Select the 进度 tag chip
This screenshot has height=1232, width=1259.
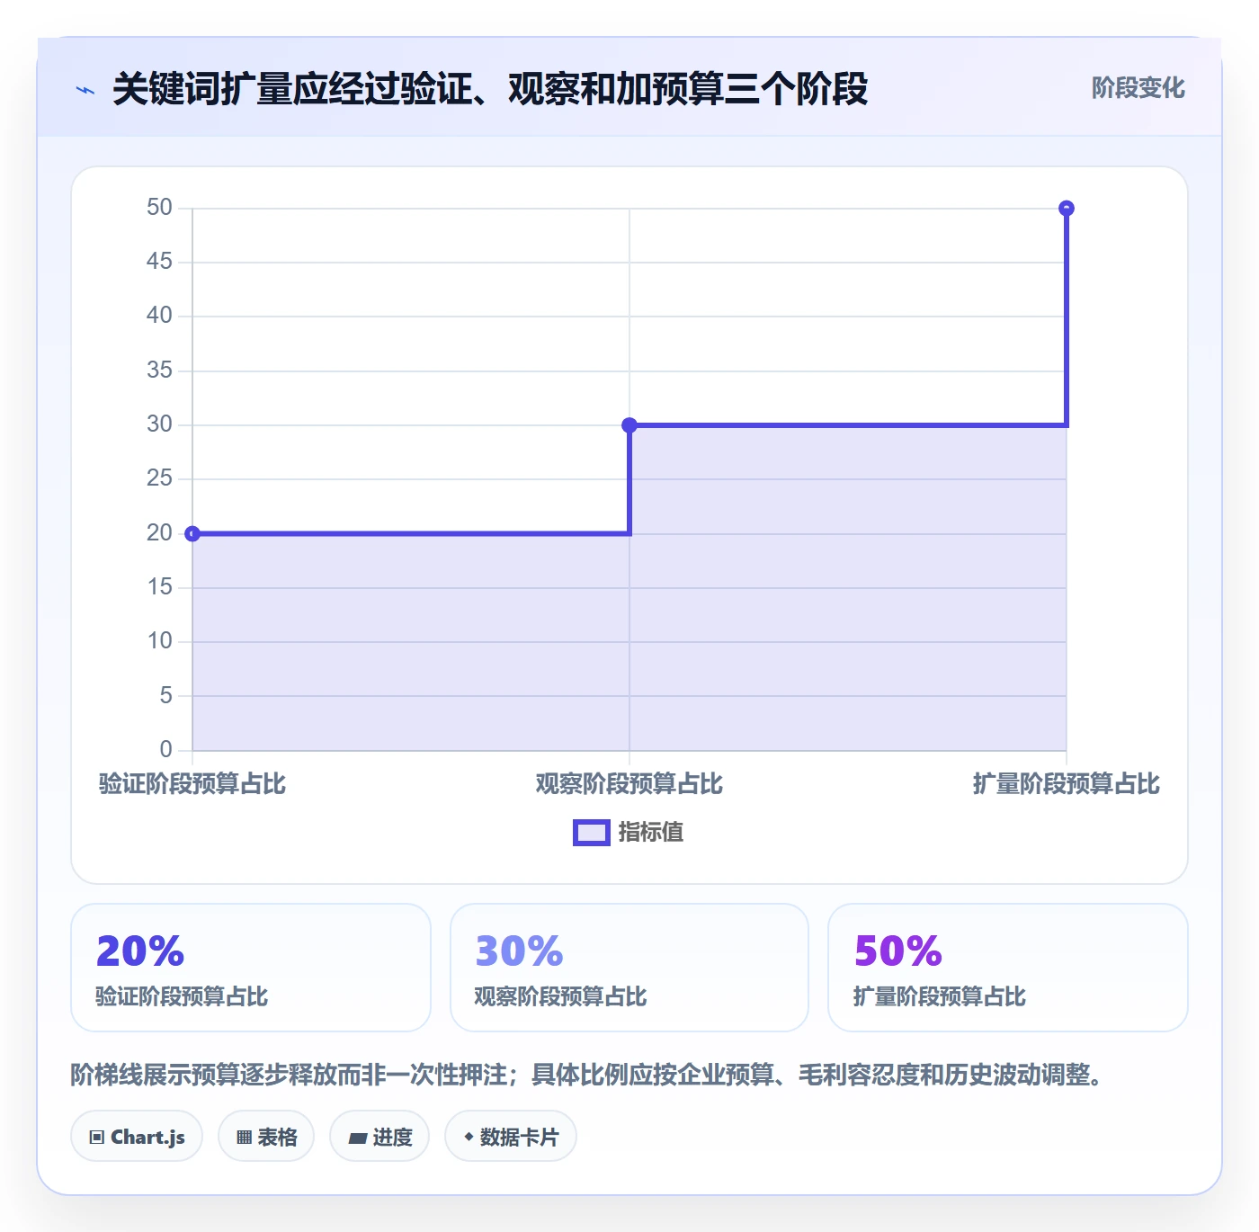[x=379, y=1137]
